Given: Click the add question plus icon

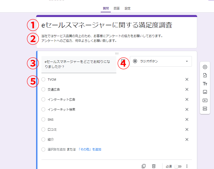Looking at the screenshot, I should click(x=205, y=67).
